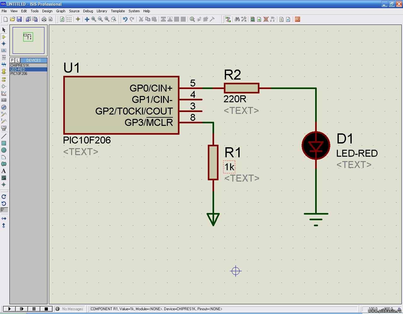Select the 2D Graphics Symbols tool
Viewport: 403px width, 314px height.
4,178
